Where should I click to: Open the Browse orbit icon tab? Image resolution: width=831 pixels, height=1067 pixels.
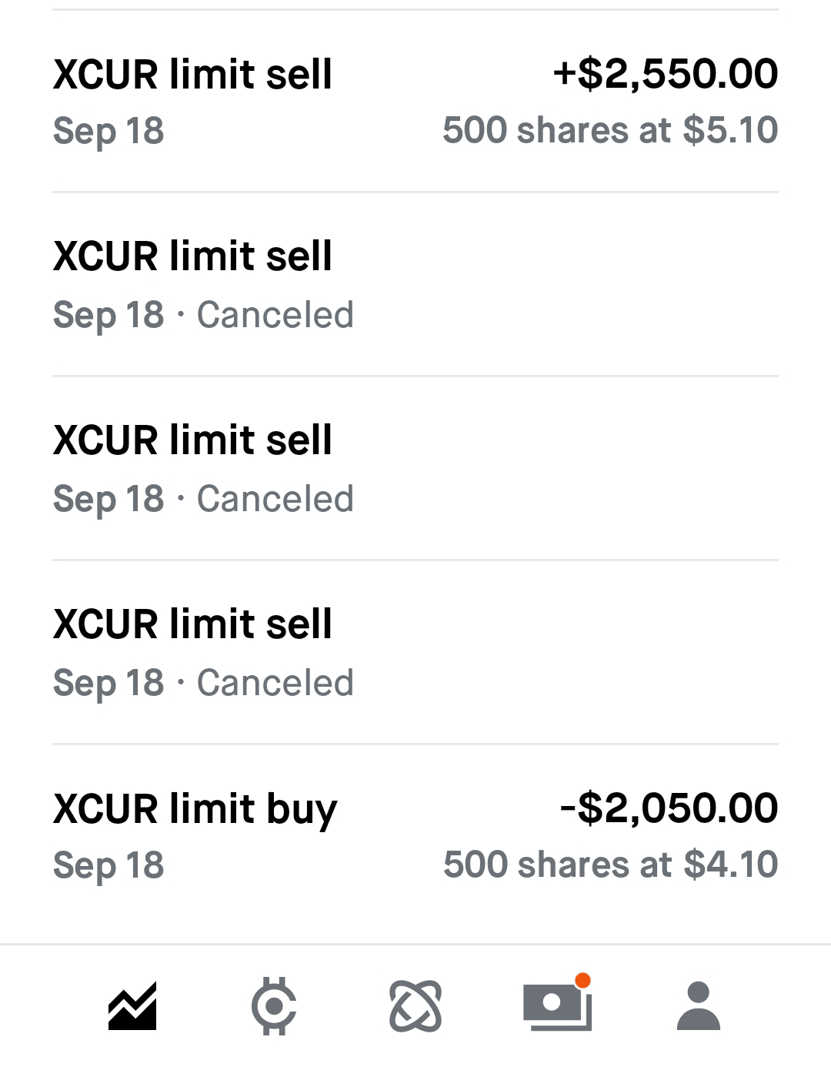click(415, 1005)
